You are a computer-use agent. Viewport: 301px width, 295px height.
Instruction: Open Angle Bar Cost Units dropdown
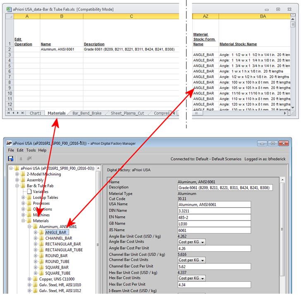pos(191,242)
